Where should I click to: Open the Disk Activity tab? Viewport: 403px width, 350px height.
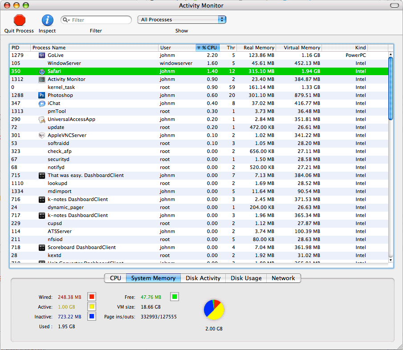[203, 278]
